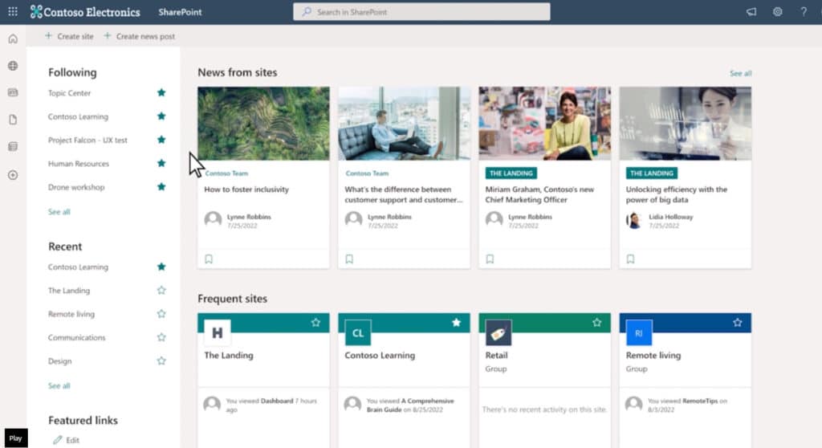
Task: Click the Retail site tag logo
Action: pyautogui.click(x=498, y=332)
